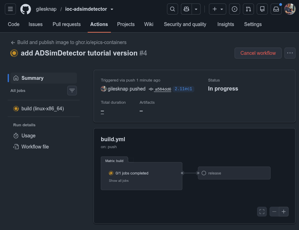
Task: Zoom in the workflow graph
Action: [x=283, y=212]
